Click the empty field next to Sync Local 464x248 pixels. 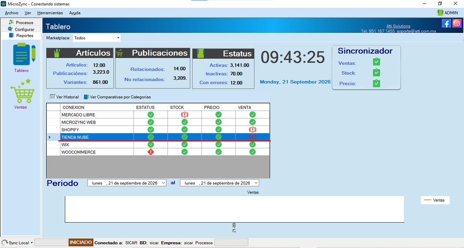coord(51,243)
